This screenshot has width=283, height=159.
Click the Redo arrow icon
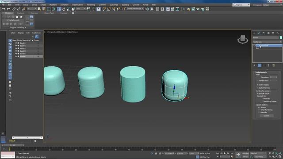(8, 9)
